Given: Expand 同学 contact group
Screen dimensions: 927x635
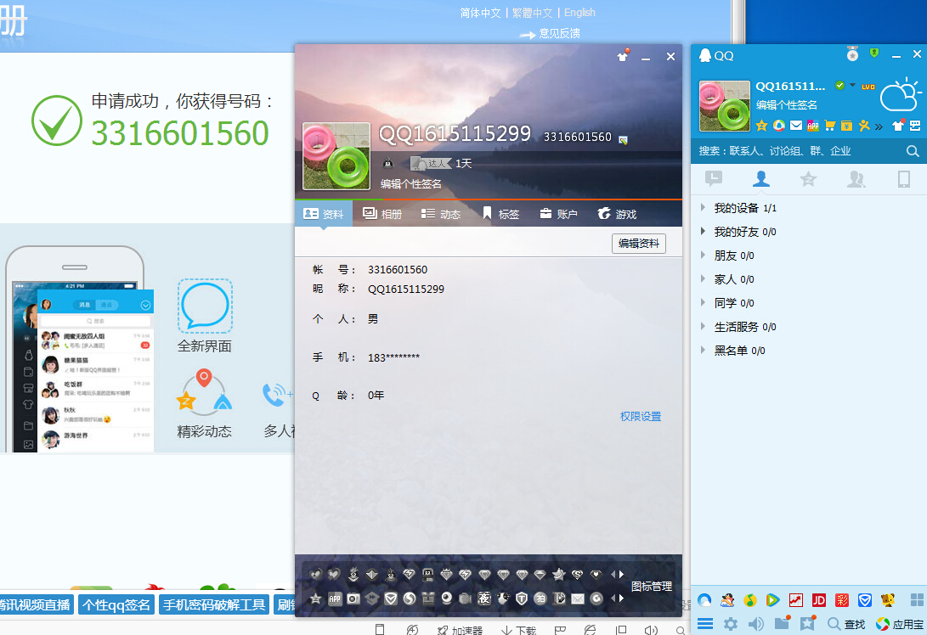Looking at the screenshot, I should (703, 302).
